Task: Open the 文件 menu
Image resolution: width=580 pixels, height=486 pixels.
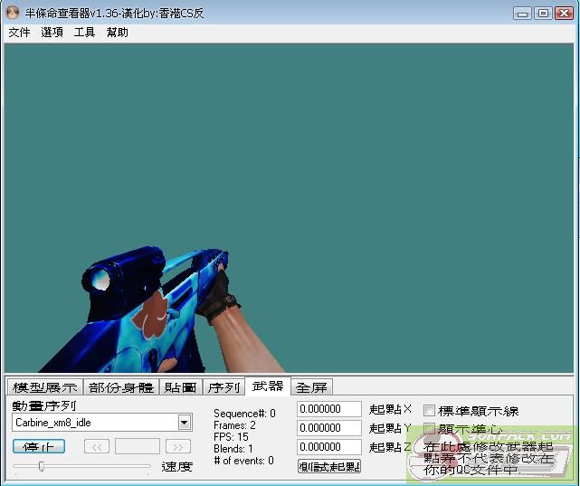Action: coord(19,33)
